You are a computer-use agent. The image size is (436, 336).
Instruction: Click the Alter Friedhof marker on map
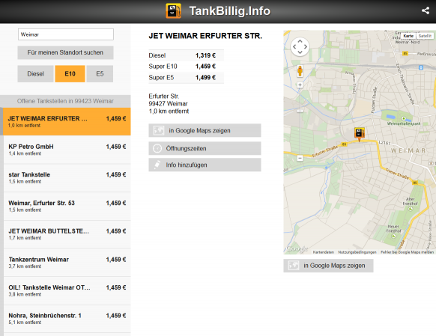[411, 209]
